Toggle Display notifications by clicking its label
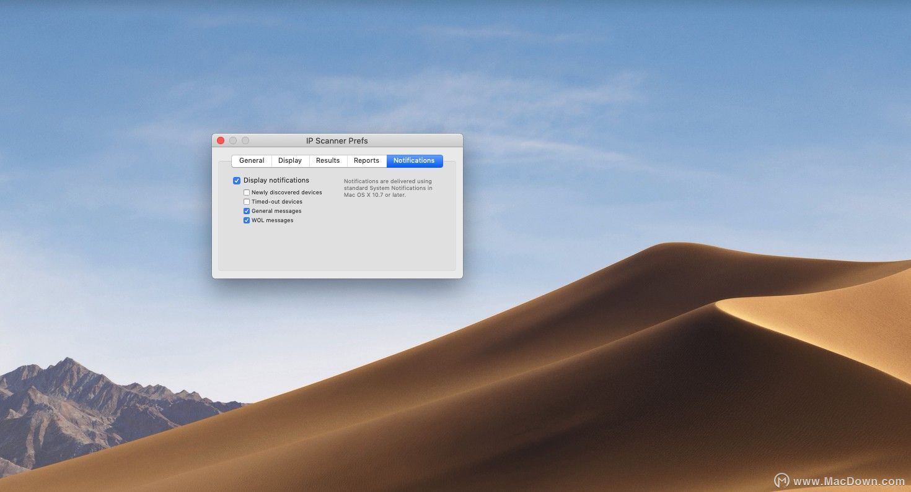Viewport: 911px width, 492px height. coord(276,180)
